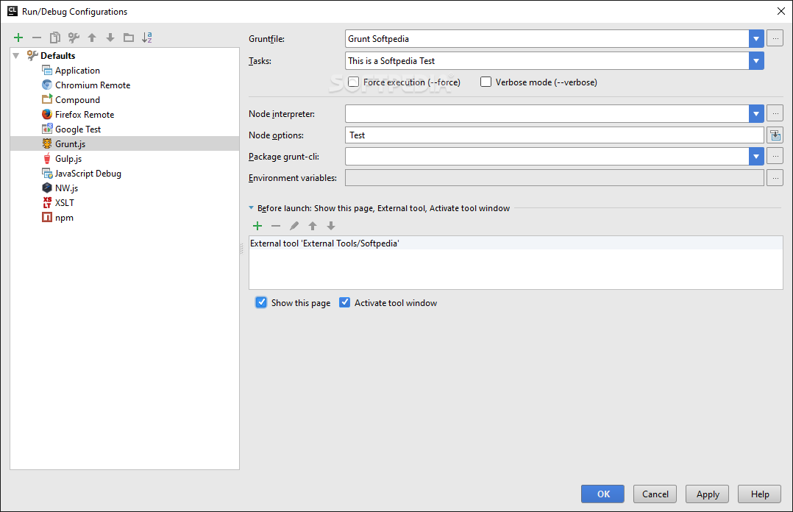This screenshot has height=512, width=793.
Task: Browse for grunt-cli package with the ellipsis button
Action: [x=775, y=157]
